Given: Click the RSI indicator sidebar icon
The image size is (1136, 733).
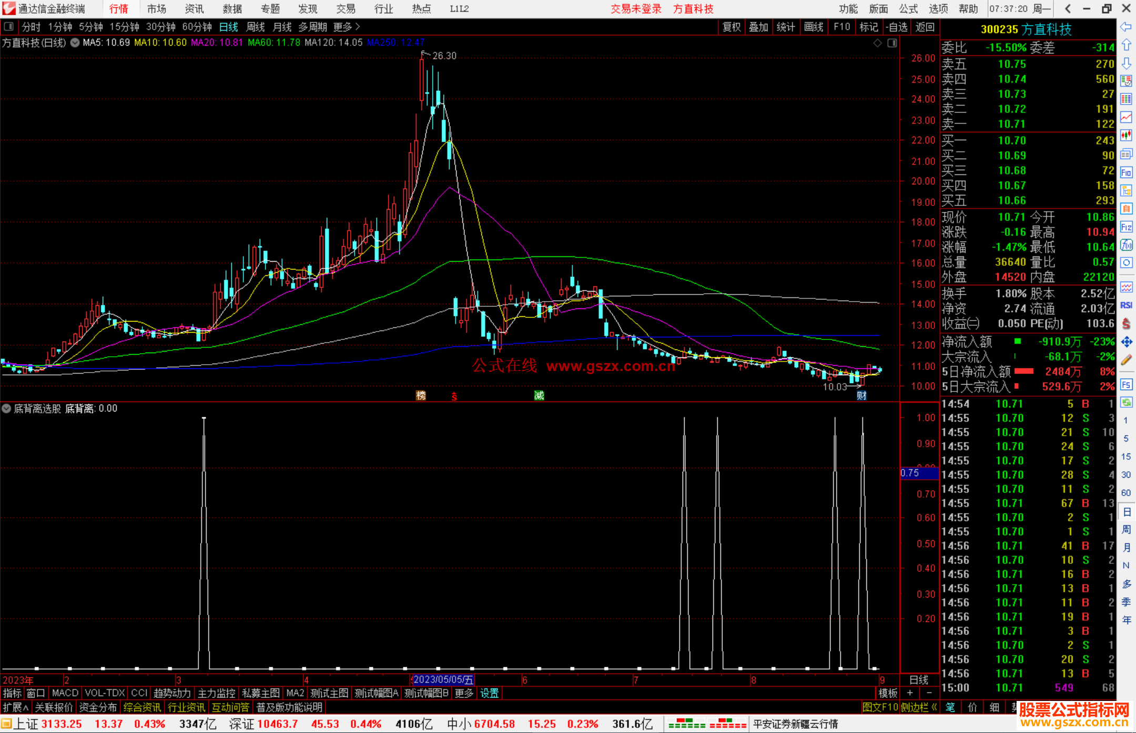Looking at the screenshot, I should (x=1126, y=305).
